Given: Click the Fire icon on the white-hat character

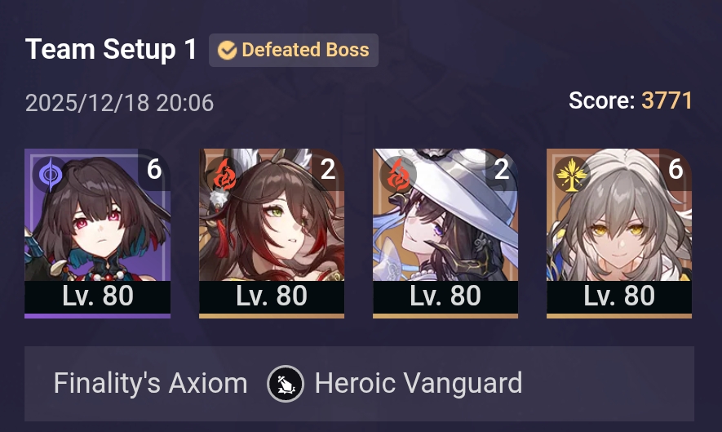Looking at the screenshot, I should (x=398, y=176).
